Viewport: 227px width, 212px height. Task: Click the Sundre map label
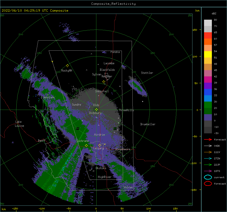tap(76, 104)
